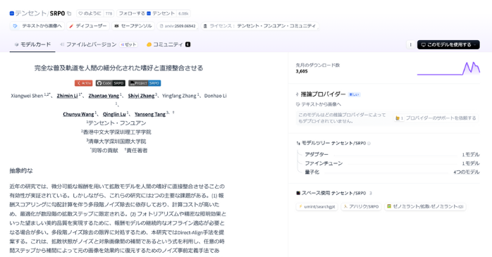Open the like count 778

tap(109, 13)
